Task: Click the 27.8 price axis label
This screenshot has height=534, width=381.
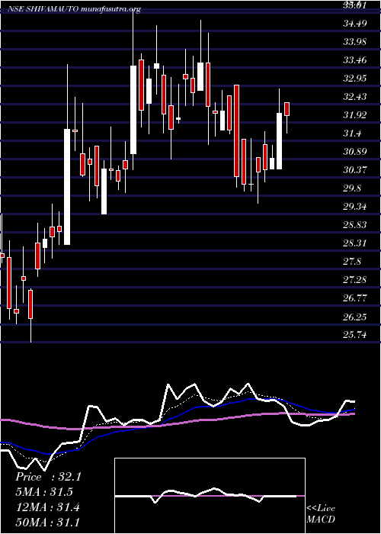Action: click(352, 262)
